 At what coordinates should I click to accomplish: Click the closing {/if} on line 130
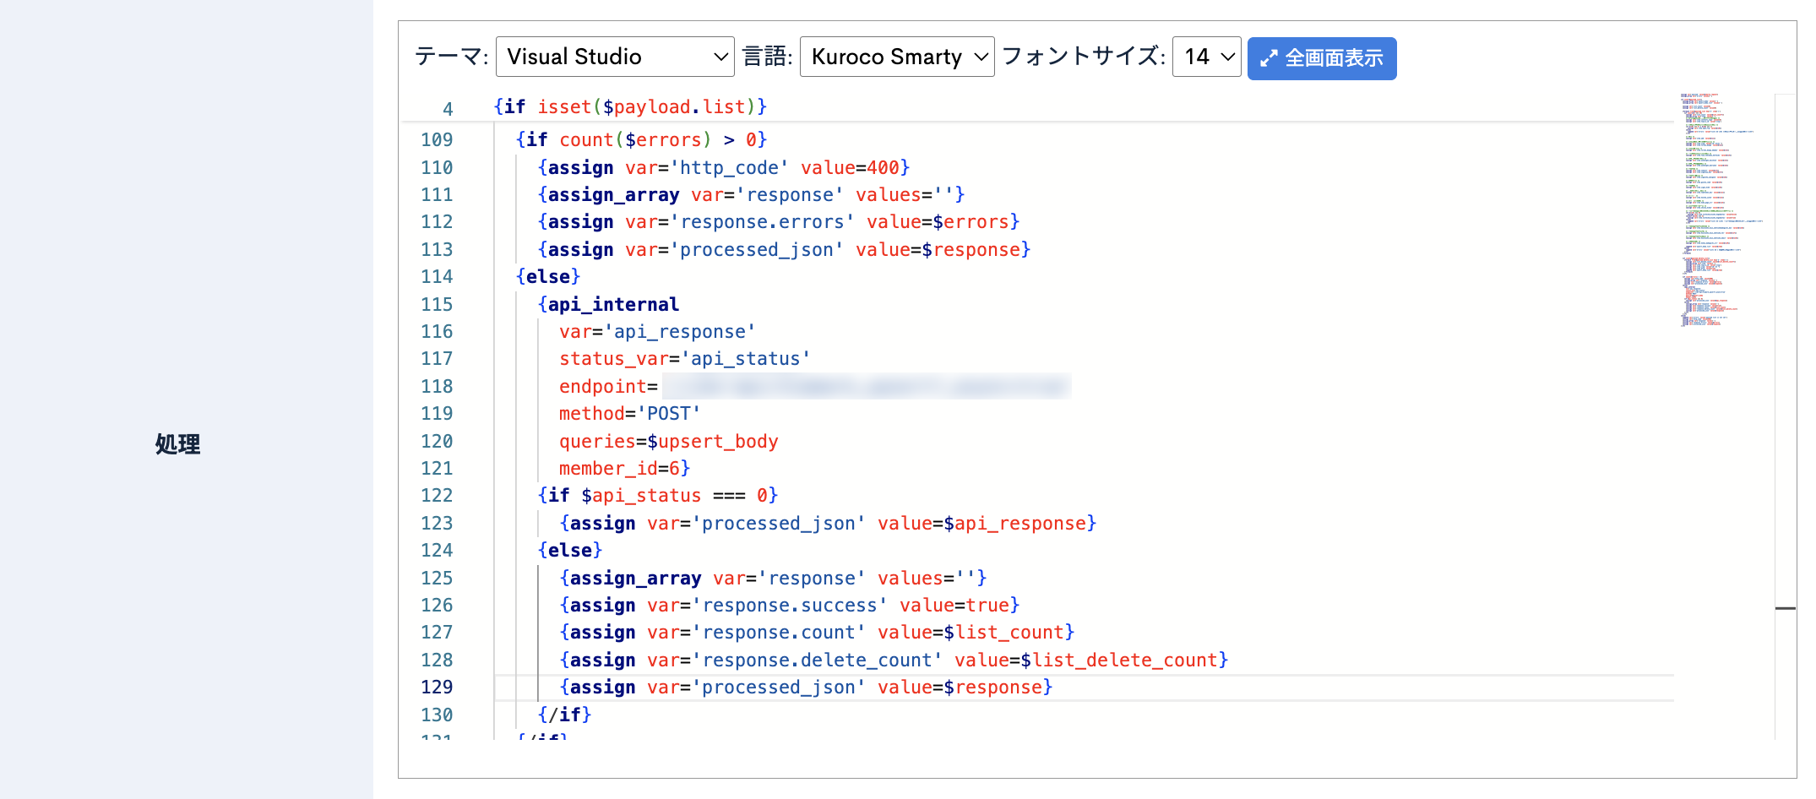tap(564, 715)
